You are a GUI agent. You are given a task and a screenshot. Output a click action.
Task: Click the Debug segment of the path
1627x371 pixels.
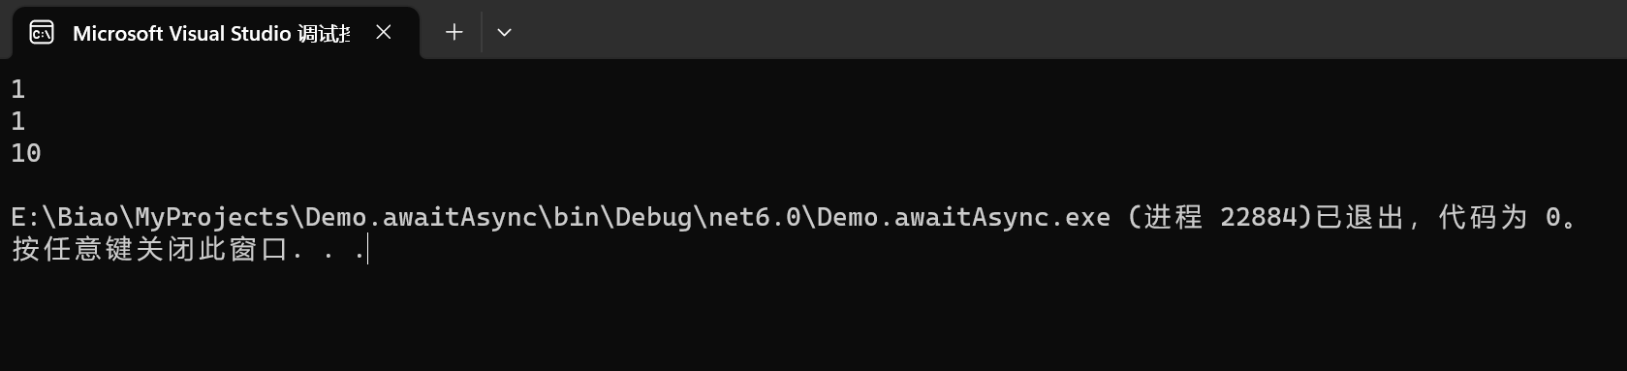pos(654,217)
